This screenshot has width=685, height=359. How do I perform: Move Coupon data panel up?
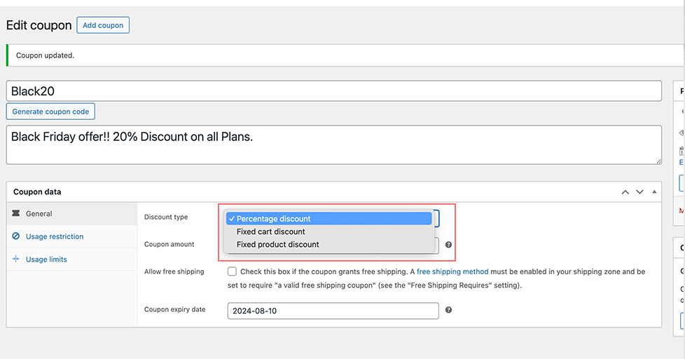625,192
